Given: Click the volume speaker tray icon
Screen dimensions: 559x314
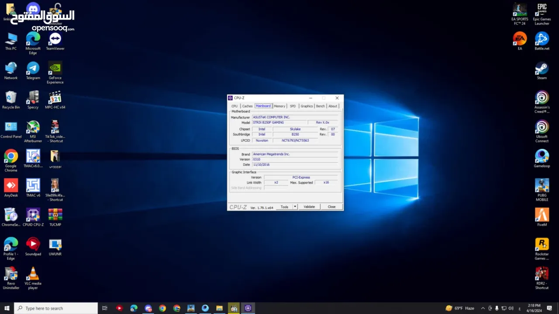Looking at the screenshot, I should click(511, 308).
